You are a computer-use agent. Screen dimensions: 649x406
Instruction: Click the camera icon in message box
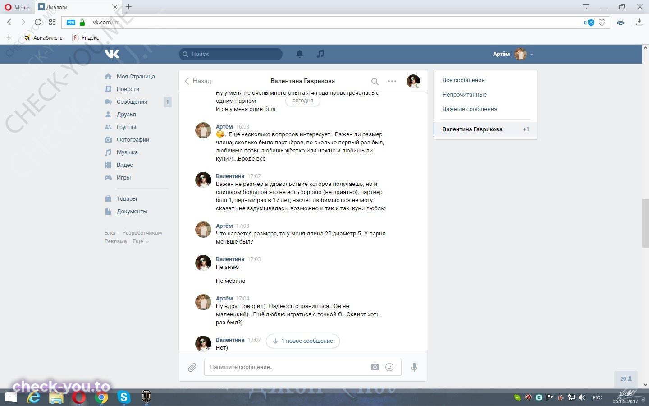pyautogui.click(x=375, y=367)
